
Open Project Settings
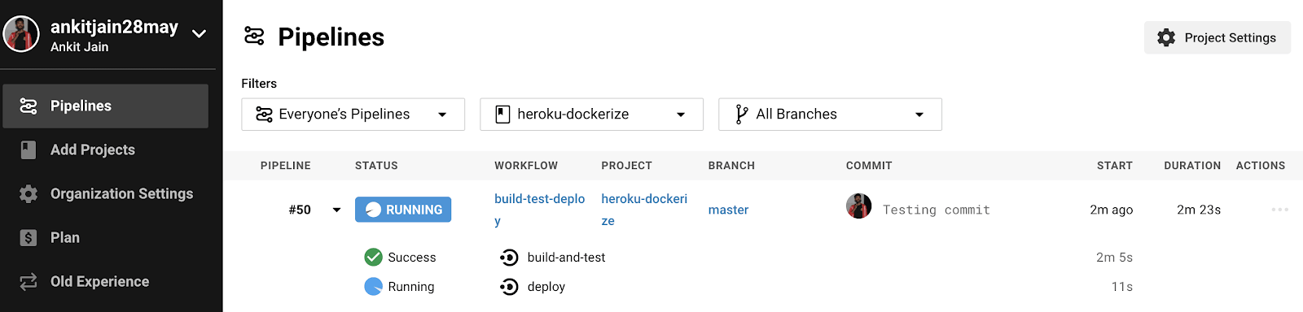(1217, 37)
